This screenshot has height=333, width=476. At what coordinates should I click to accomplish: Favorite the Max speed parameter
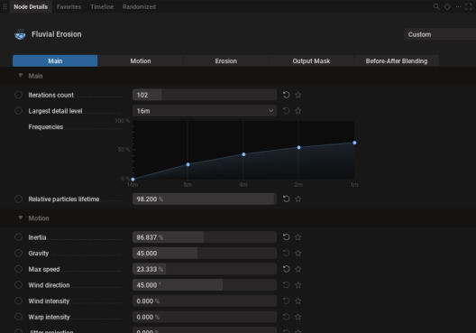click(298, 269)
